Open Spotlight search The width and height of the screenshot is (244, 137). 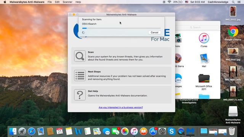tap(233, 2)
